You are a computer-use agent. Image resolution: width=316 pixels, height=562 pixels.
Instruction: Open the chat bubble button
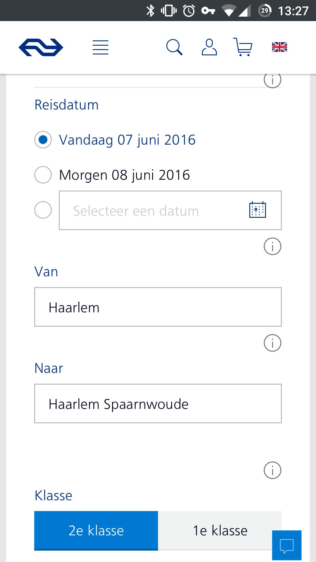point(286,546)
